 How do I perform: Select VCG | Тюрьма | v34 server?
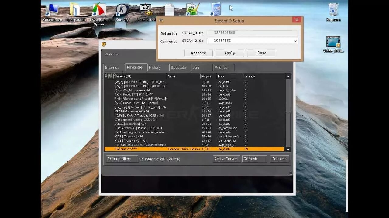pos(194,137)
